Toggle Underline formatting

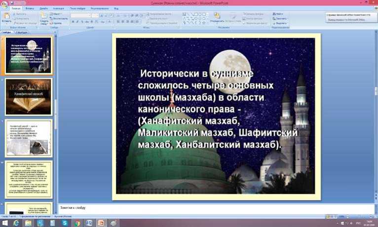[x=82, y=22]
